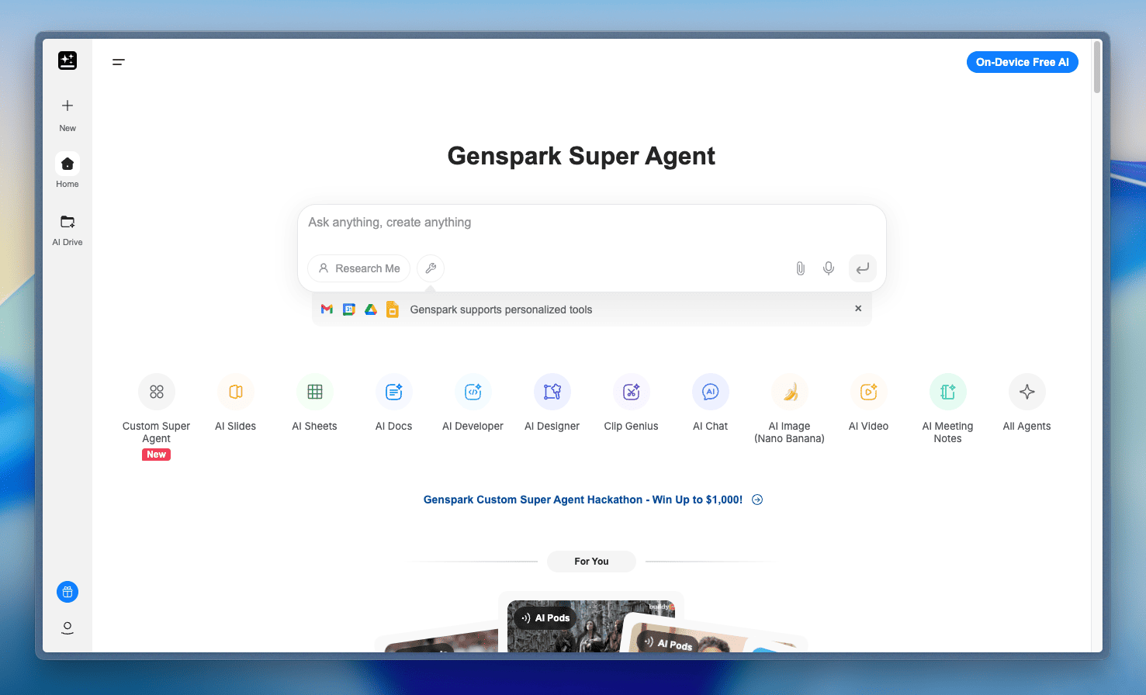Open AI Drive from the sidebar
The width and height of the screenshot is (1146, 695).
67,227
